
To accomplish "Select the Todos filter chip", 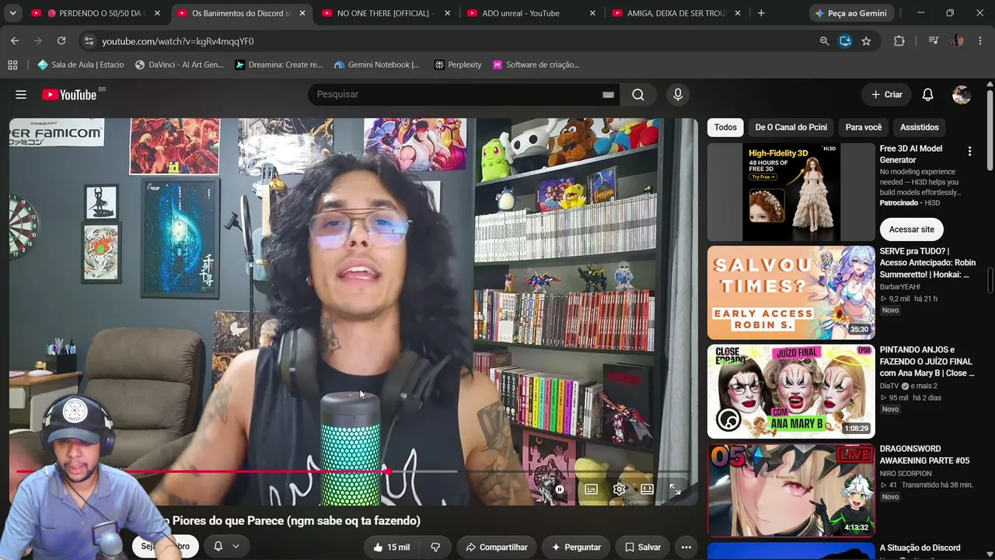I will point(725,127).
